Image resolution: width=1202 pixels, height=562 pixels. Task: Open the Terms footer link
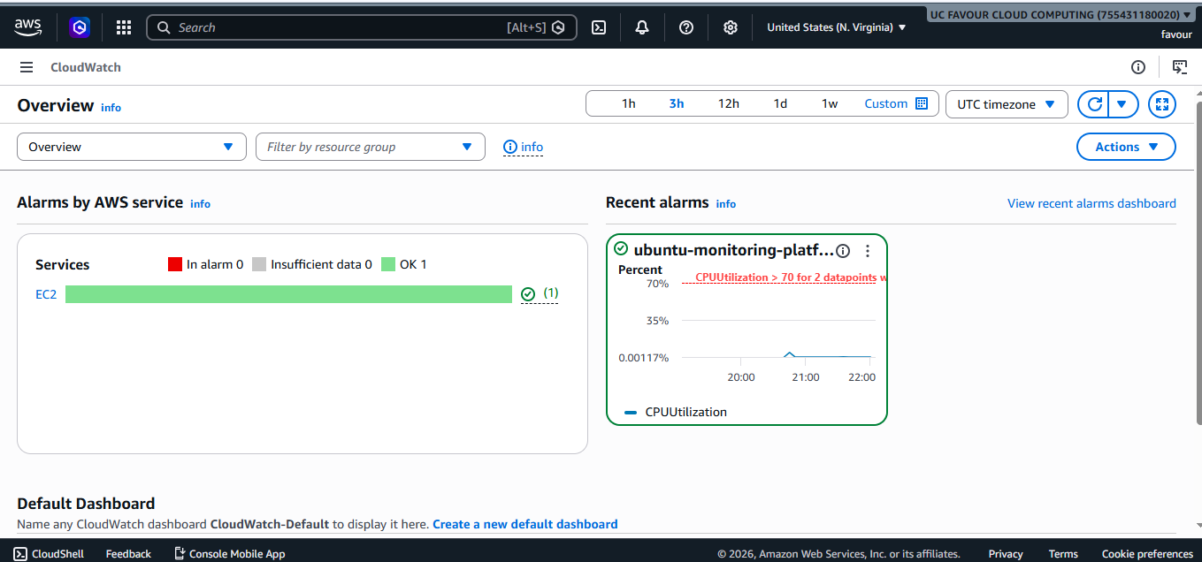click(1063, 554)
